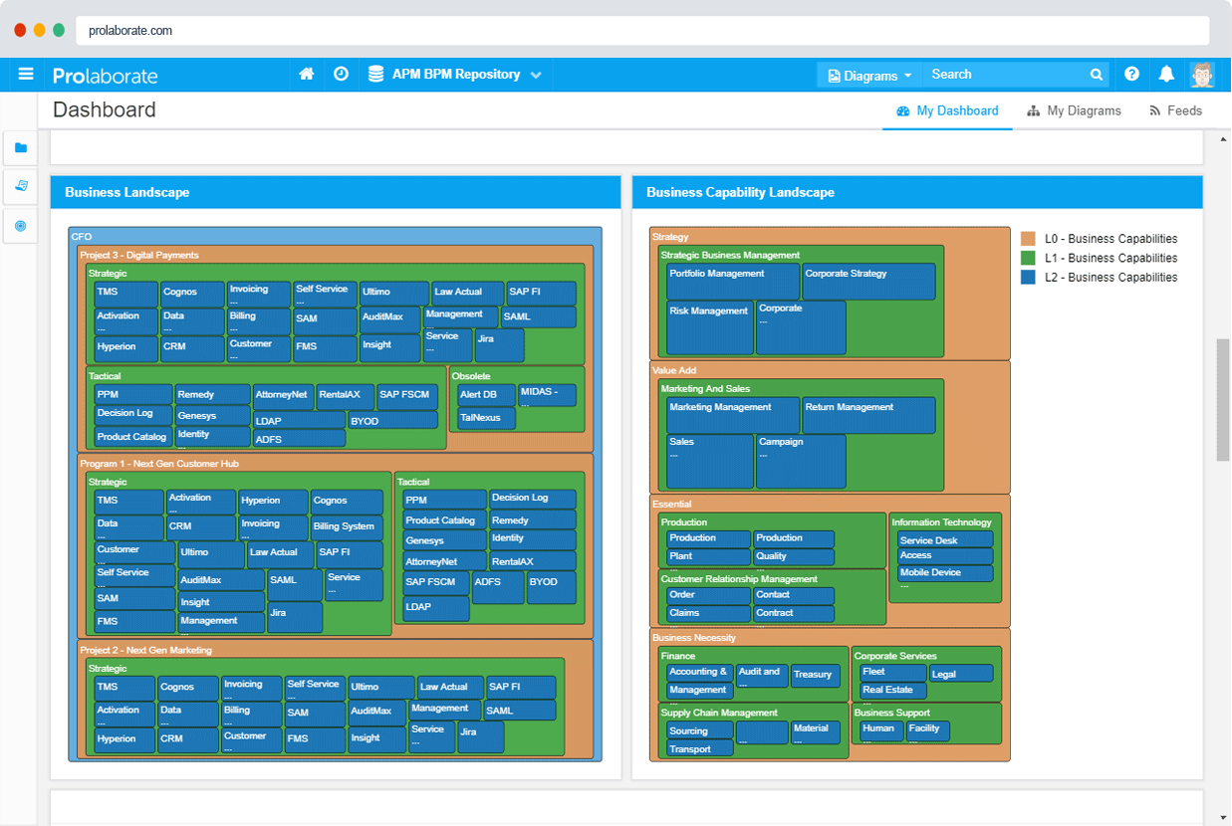Select the 'Order' capability box

(x=708, y=595)
